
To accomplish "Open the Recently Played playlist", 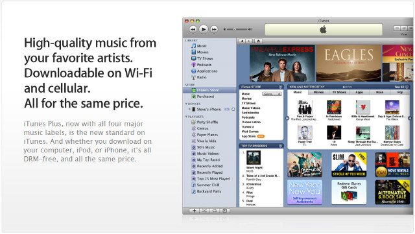I will point(209,172).
